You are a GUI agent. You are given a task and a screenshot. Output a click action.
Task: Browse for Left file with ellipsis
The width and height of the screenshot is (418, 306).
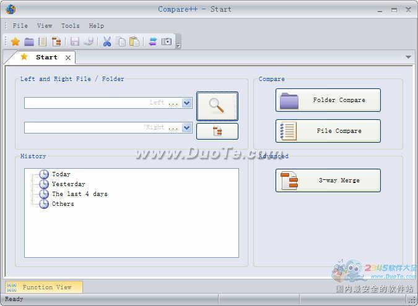tap(173, 103)
